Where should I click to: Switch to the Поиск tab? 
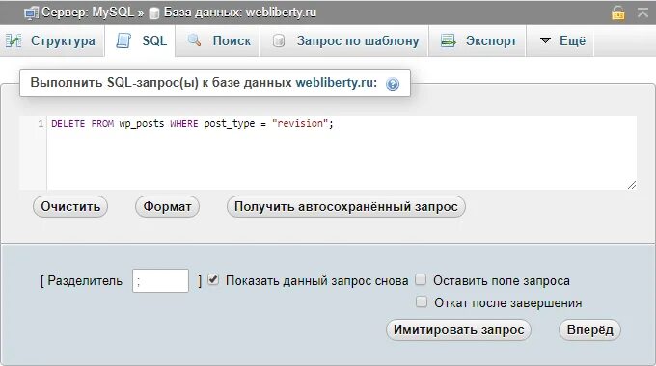pos(218,41)
